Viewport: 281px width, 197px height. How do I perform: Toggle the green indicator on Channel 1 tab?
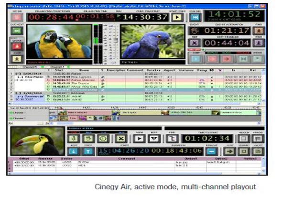(43, 67)
